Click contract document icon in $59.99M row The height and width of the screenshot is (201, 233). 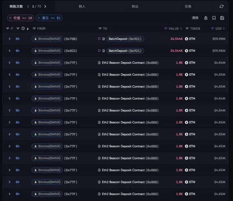pyautogui.click(x=103, y=39)
